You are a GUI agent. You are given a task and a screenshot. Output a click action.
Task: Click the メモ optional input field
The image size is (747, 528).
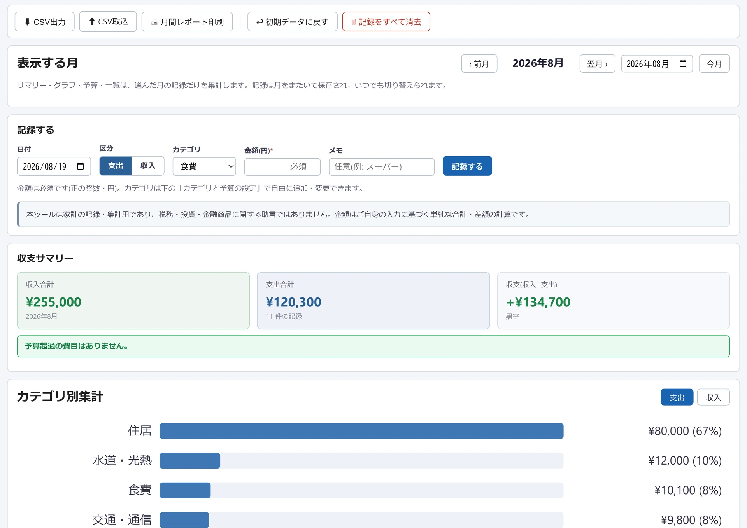click(x=382, y=167)
